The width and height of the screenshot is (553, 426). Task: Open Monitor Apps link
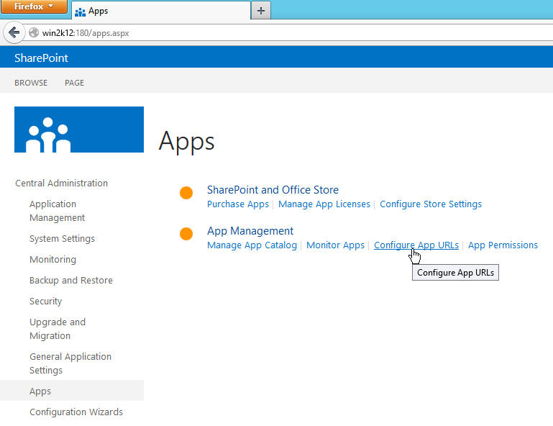pos(335,245)
